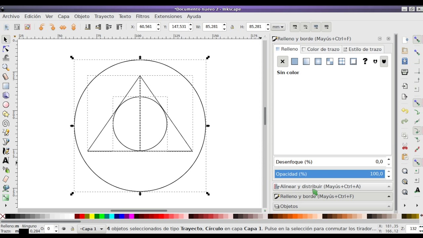The height and width of the screenshot is (238, 423).
Task: Open the Ayuda menu
Action: [194, 16]
